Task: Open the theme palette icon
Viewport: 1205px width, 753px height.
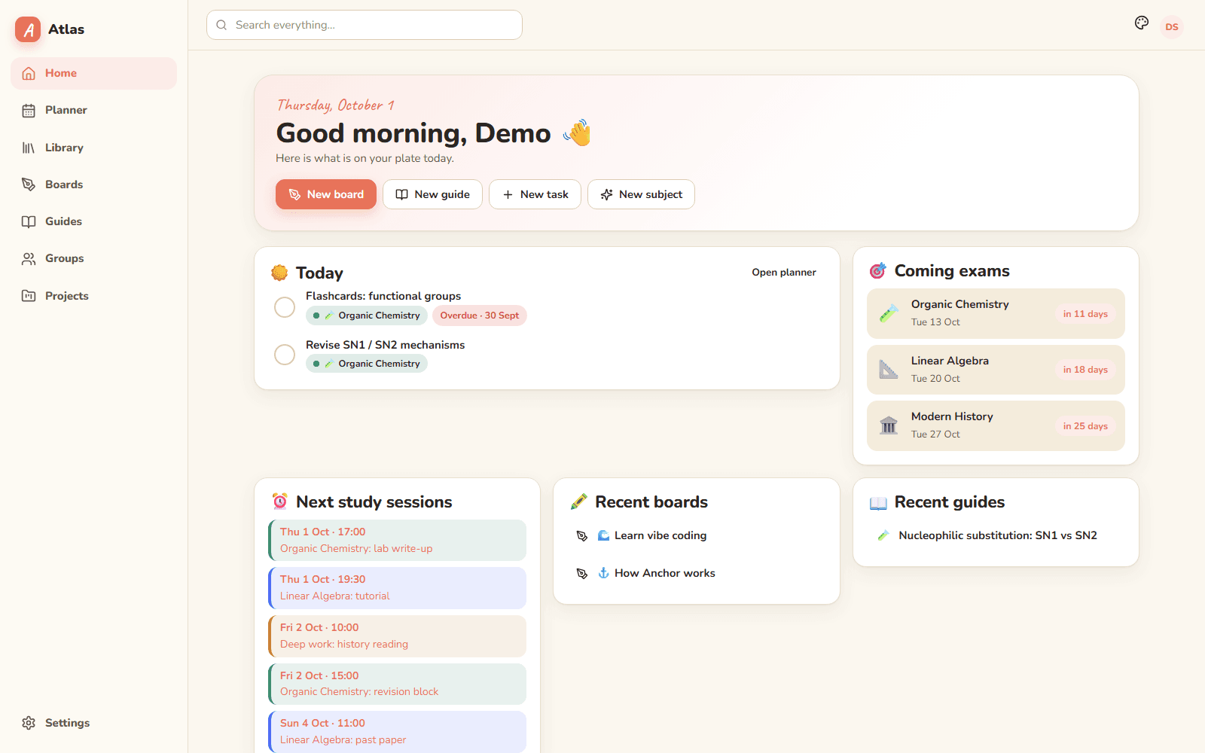Action: (x=1142, y=23)
